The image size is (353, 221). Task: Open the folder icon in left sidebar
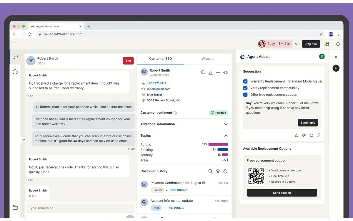point(15,207)
